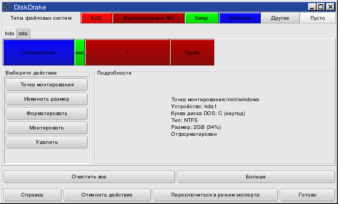
Task: Click the Монтировать button
Action: [x=47, y=128]
